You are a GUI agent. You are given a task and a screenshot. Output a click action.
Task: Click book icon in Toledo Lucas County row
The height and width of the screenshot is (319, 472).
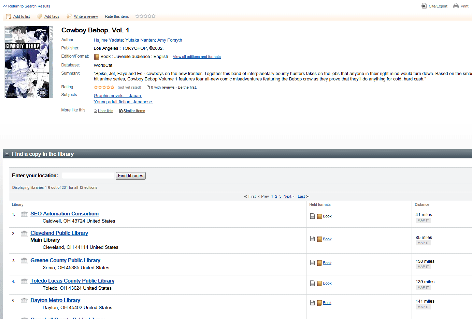click(319, 284)
